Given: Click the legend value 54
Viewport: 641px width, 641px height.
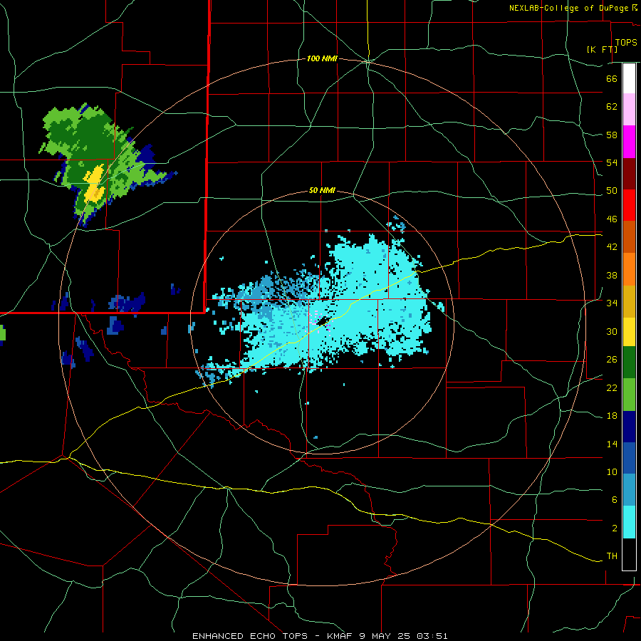Looking at the screenshot, I should tap(612, 162).
